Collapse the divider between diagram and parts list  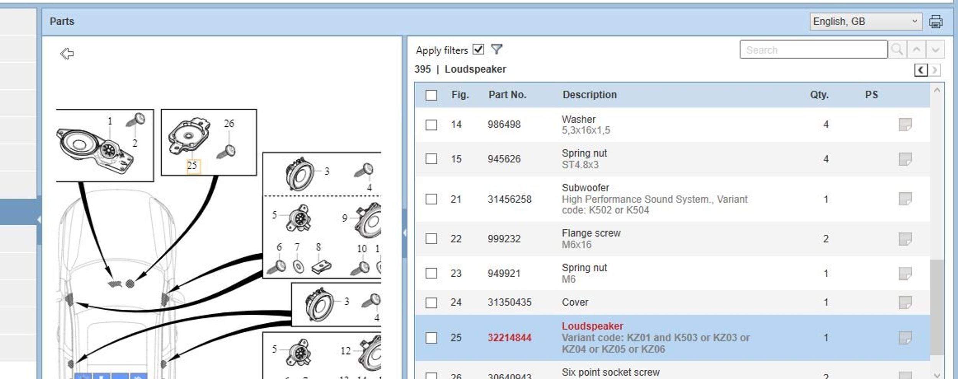pyautogui.click(x=405, y=233)
